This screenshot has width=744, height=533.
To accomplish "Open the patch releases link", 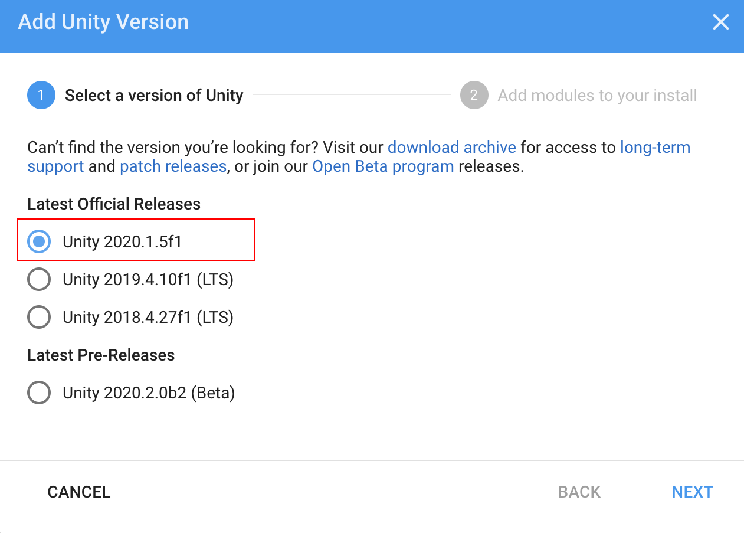I will click(x=173, y=166).
